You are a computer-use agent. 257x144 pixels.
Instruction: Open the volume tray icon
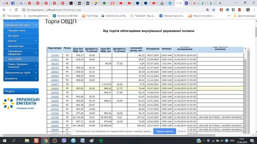222,140
